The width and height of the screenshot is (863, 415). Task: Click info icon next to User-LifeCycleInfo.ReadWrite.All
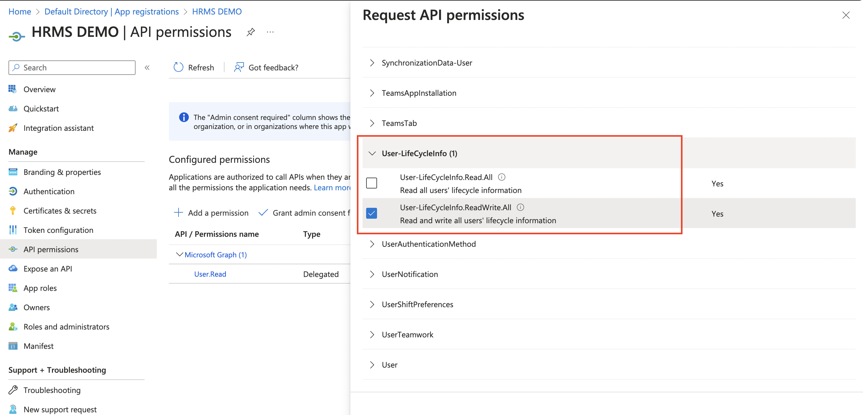(520, 207)
